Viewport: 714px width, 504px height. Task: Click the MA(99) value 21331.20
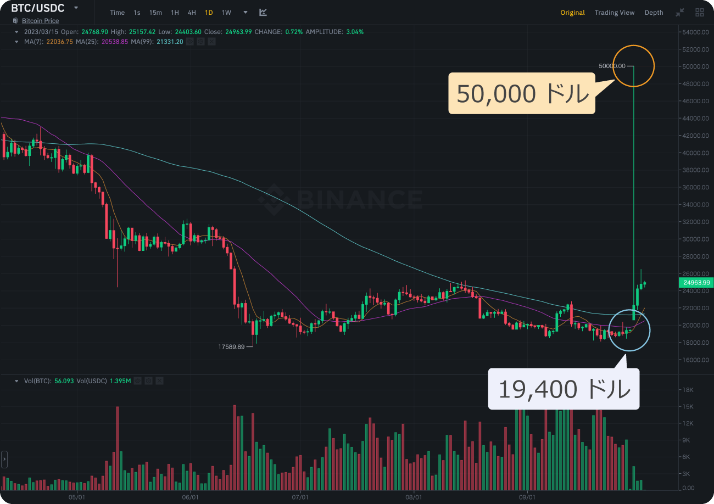[x=170, y=41]
